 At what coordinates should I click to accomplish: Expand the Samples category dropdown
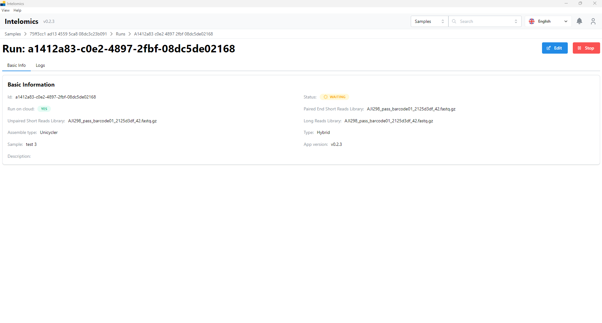429,21
